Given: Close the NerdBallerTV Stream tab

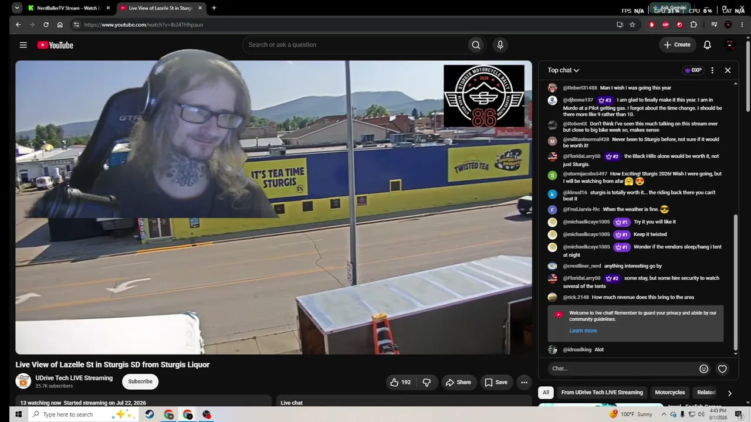Looking at the screenshot, I should click(109, 8).
